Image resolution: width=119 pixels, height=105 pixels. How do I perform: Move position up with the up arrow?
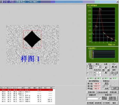(x=106, y=67)
